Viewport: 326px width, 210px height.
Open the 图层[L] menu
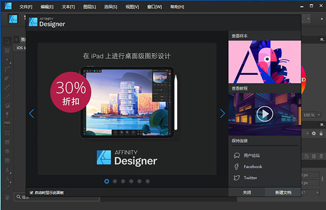click(x=90, y=7)
